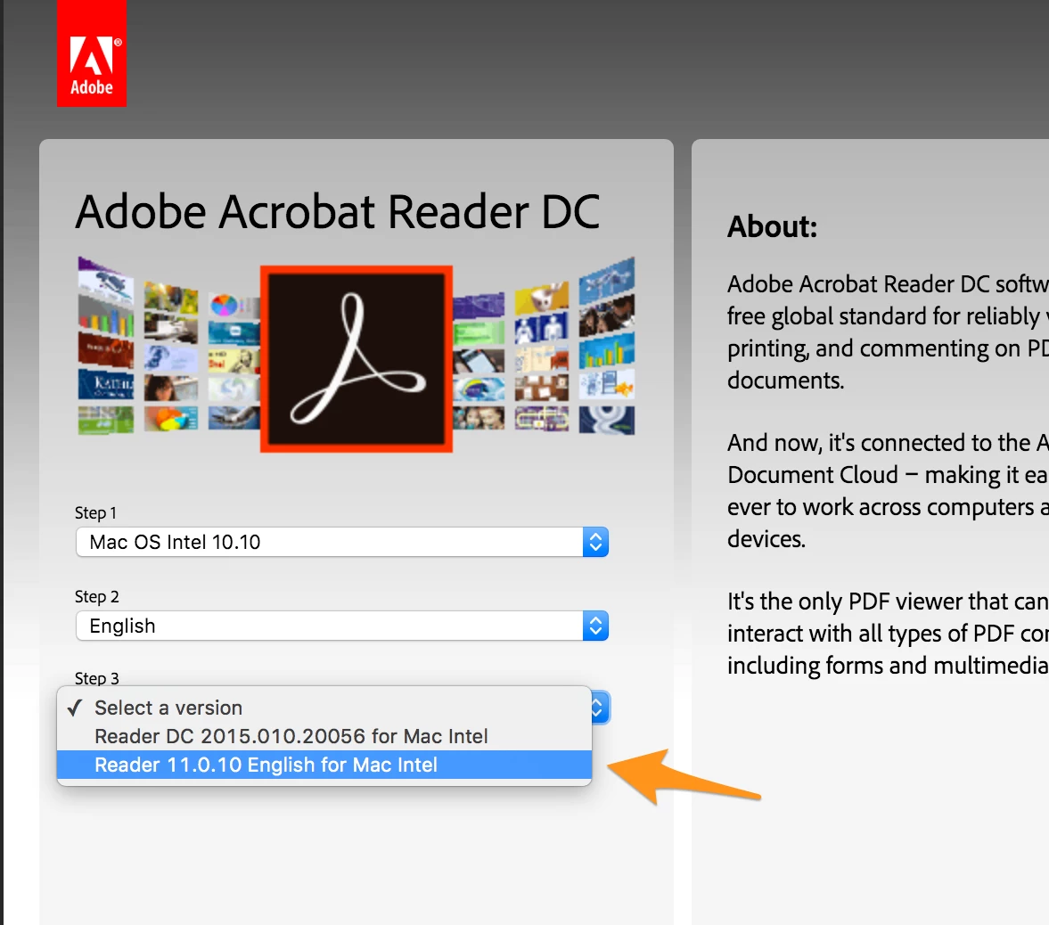Click the "Step 1" label
The width and height of the screenshot is (1049, 925).
95,513
